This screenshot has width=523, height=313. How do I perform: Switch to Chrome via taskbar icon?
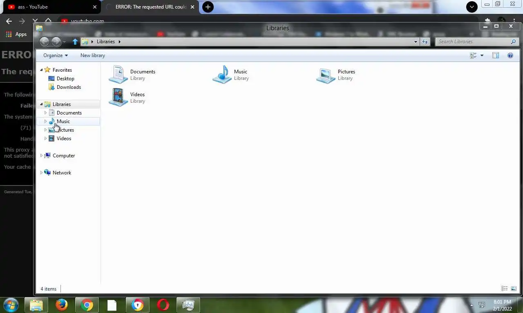pyautogui.click(x=87, y=305)
